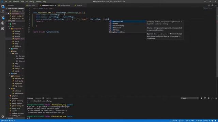The height and width of the screenshot is (122, 218).
Task: Open the Debug view in activity bar
Action: 3,23
